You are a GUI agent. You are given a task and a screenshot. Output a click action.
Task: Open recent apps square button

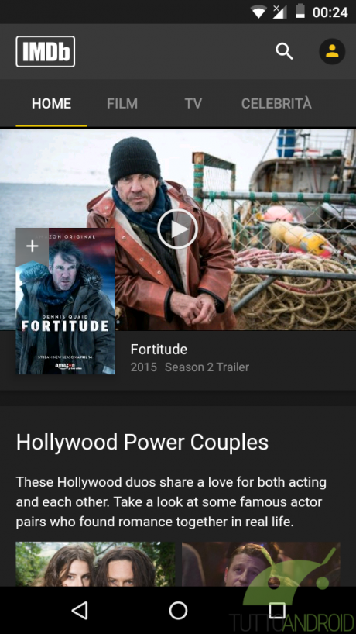(x=277, y=610)
